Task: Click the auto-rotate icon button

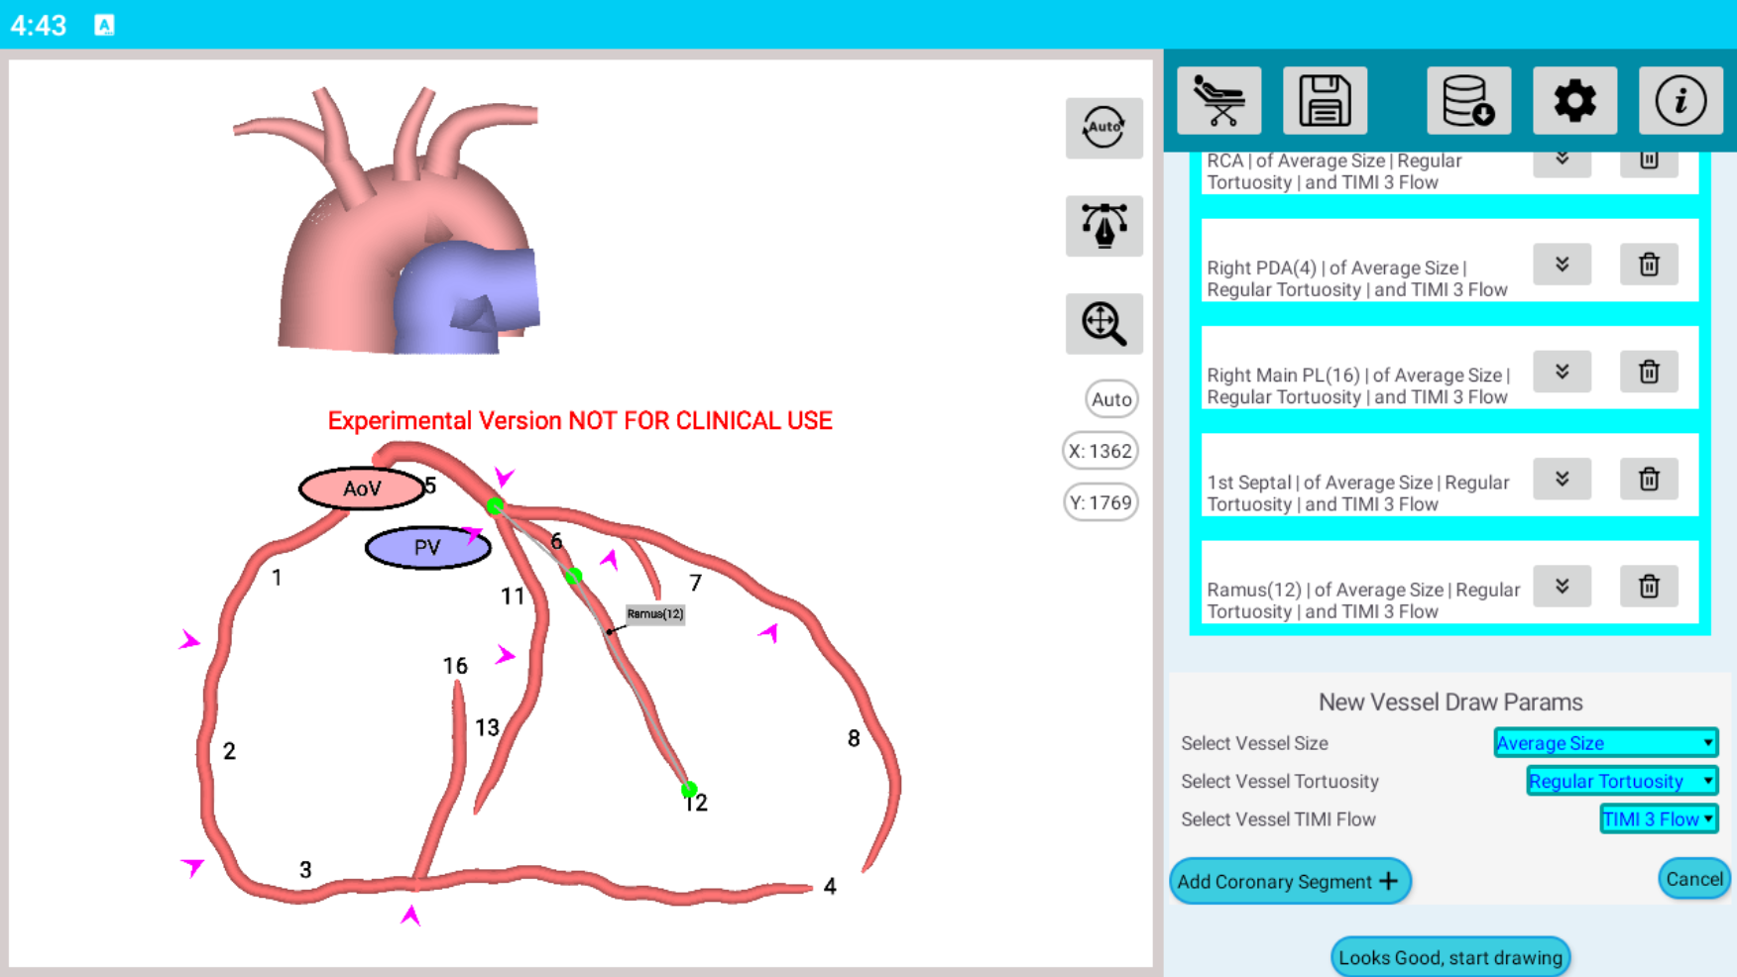Action: coord(1103,128)
